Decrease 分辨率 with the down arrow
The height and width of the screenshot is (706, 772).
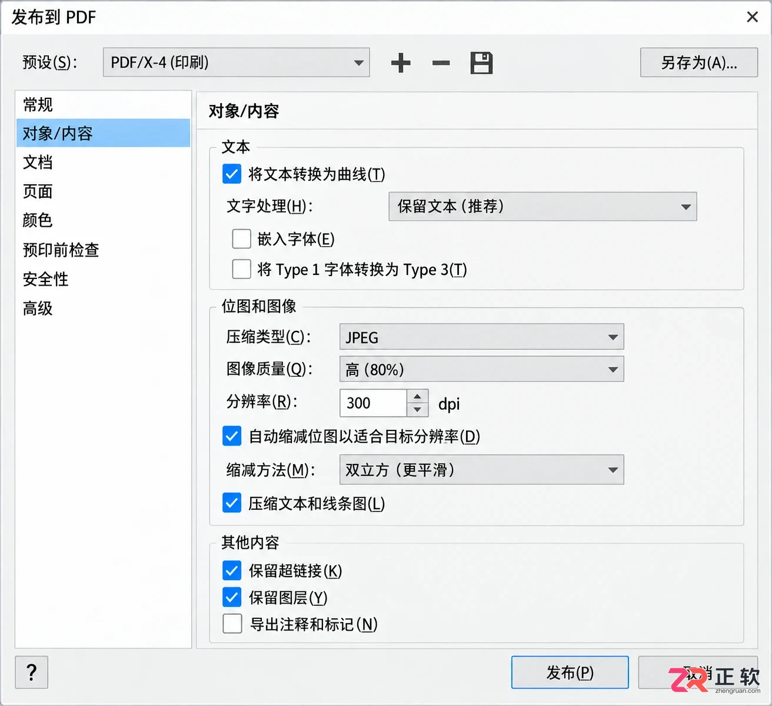417,410
